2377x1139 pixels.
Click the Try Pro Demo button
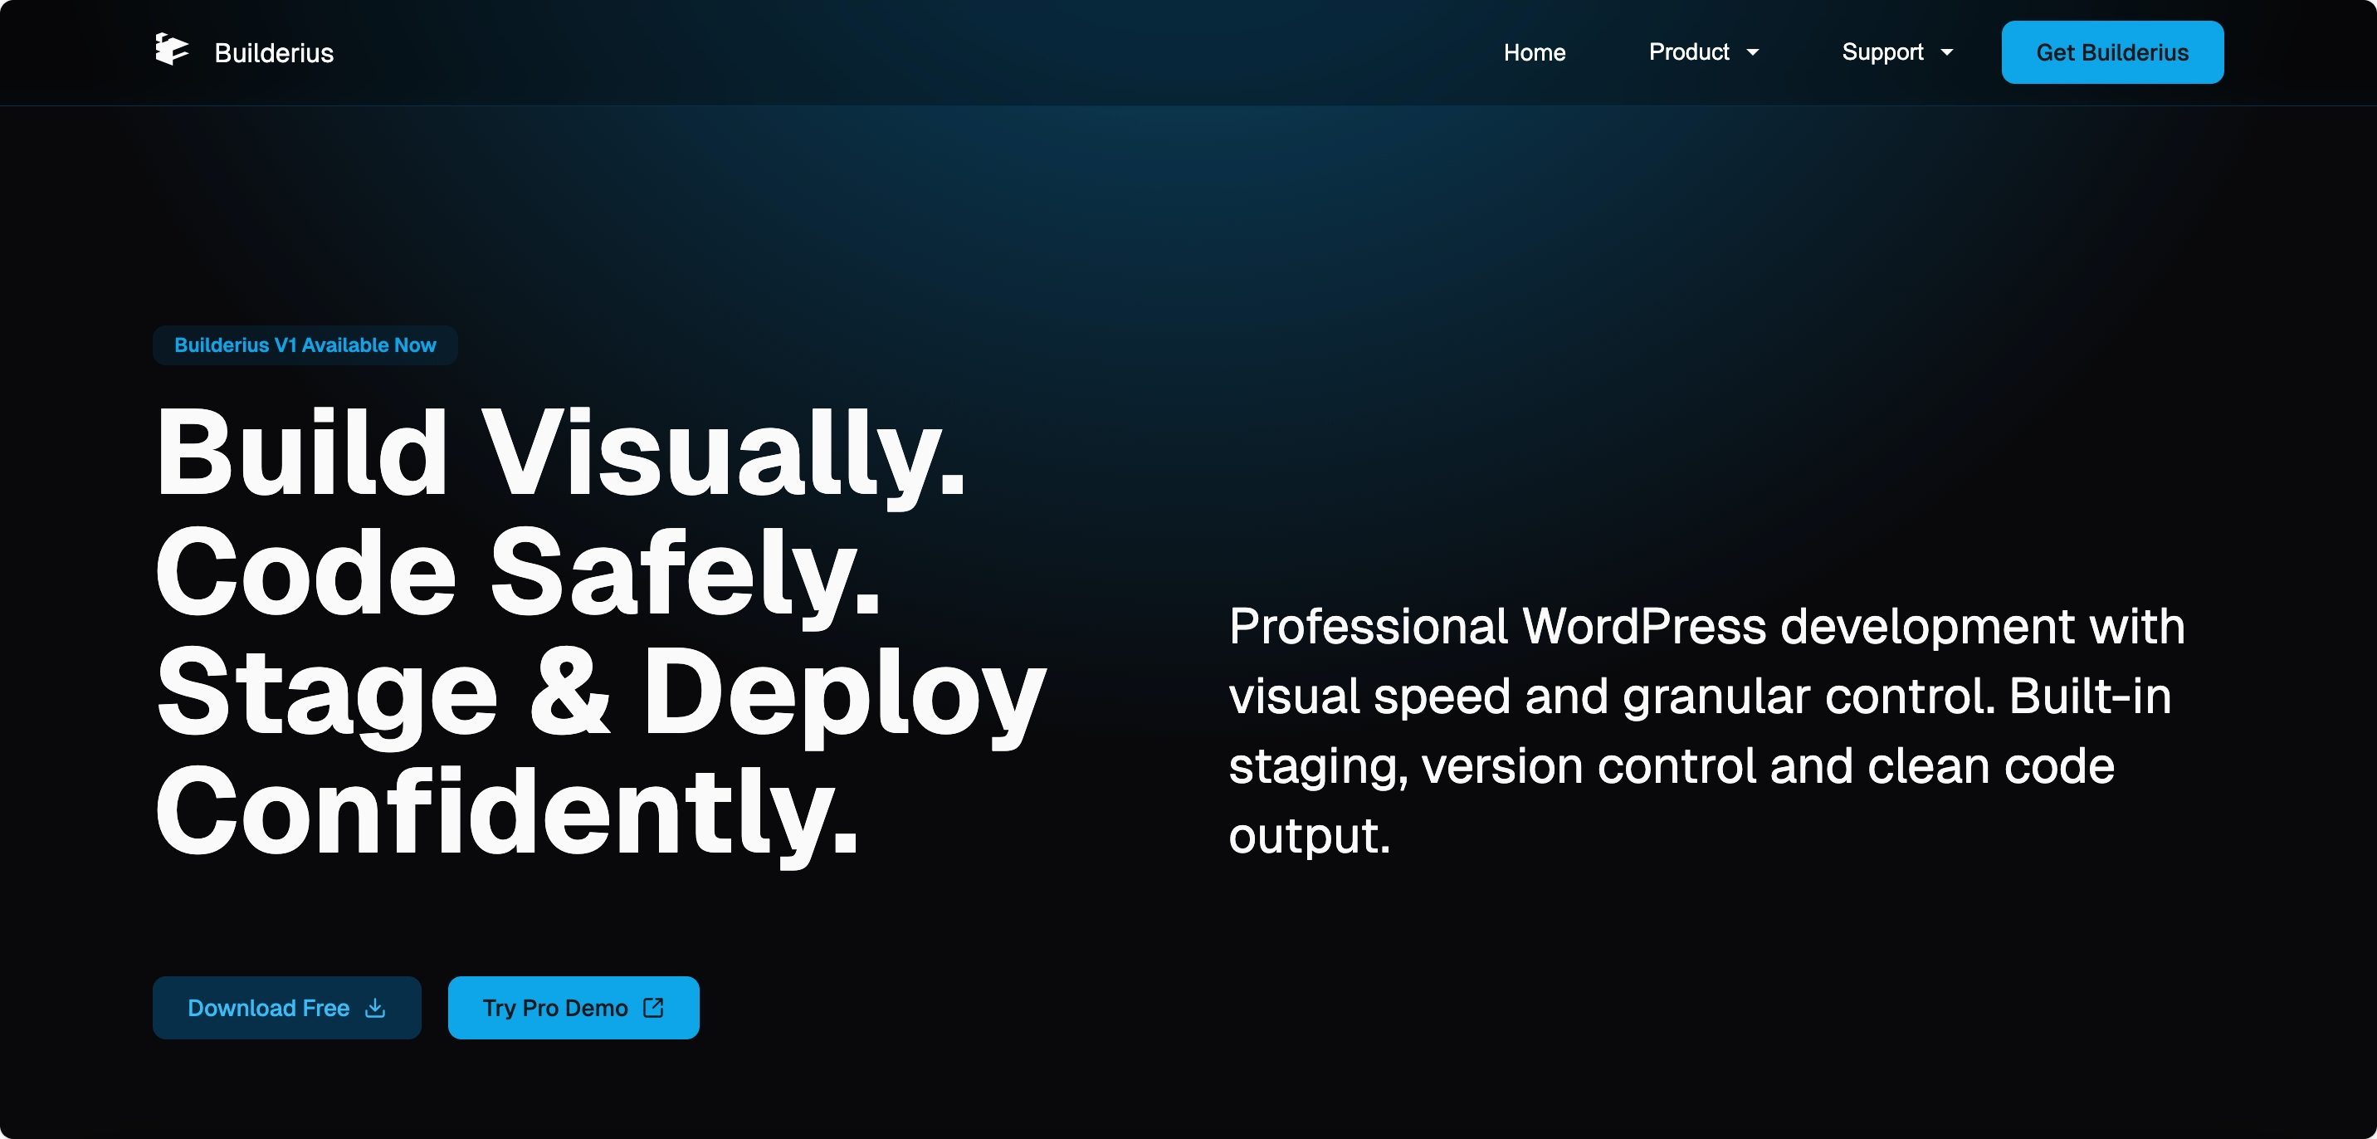tap(573, 1008)
